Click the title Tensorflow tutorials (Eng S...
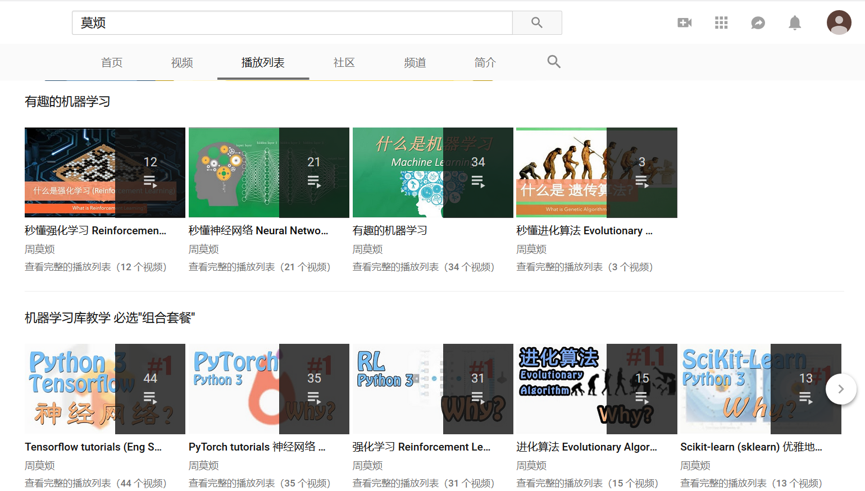Screen dimensions: 865x491 click(x=93, y=447)
